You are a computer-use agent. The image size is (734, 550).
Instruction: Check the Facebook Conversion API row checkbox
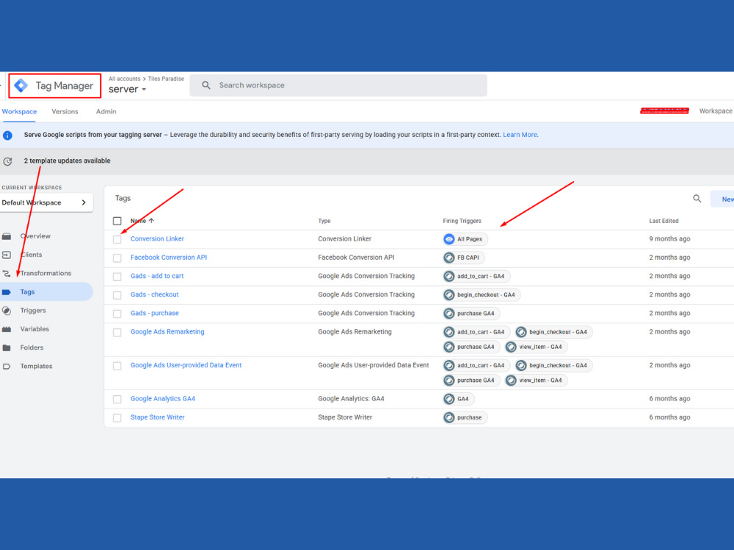pyautogui.click(x=117, y=258)
